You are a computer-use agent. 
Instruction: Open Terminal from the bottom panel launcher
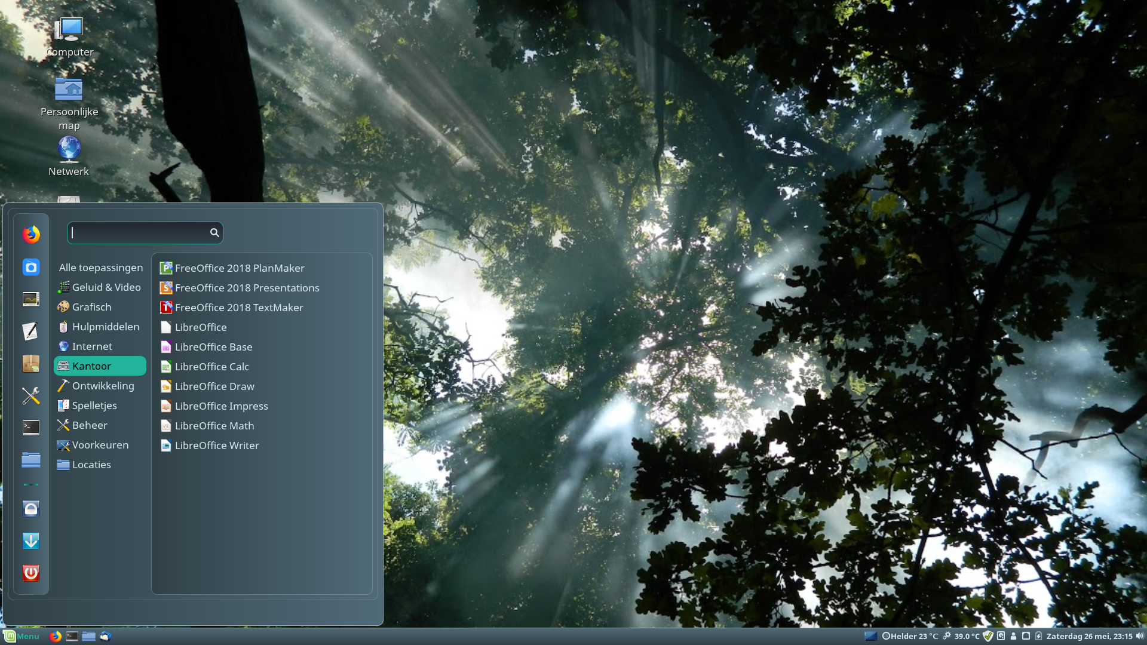click(x=72, y=636)
